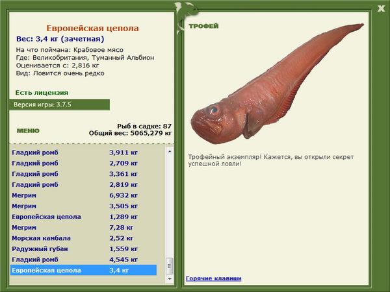This screenshot has height=292, width=390.
Task: Select Мегрим 3,505 кг entry
Action: tap(84, 206)
